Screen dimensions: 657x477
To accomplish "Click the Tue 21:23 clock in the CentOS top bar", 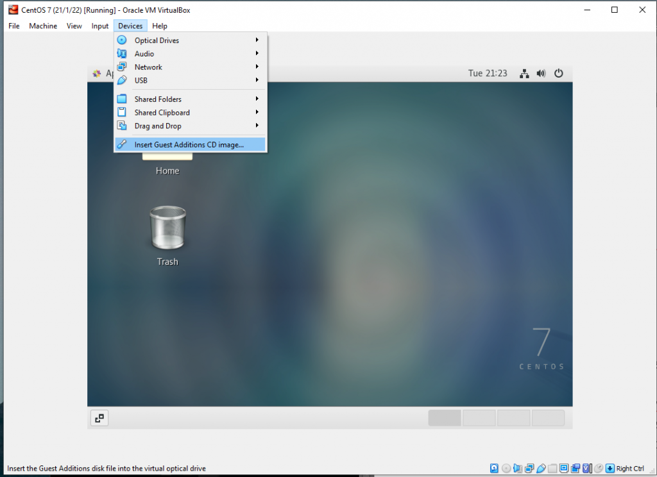I will [x=488, y=73].
